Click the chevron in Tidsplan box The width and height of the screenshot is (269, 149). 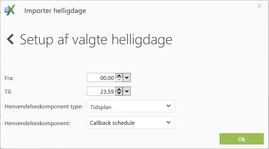169,106
